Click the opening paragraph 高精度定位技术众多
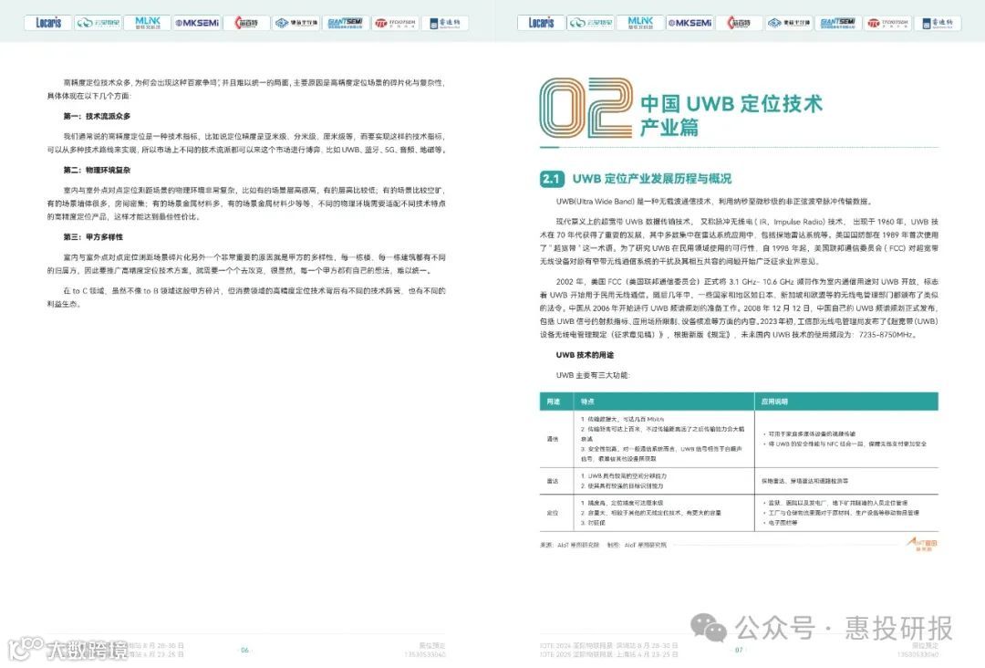 point(246,89)
